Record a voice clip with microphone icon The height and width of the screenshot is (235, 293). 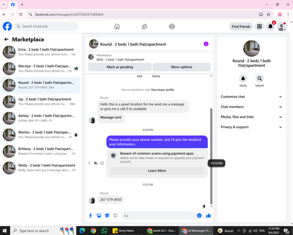90,216
